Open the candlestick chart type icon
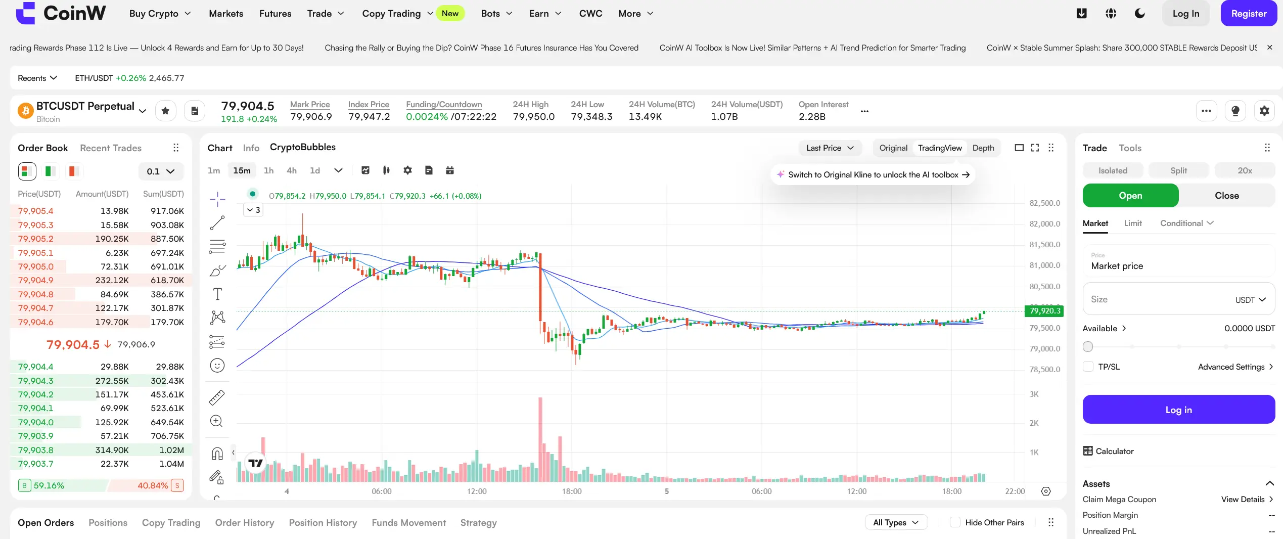This screenshot has width=1283, height=539. tap(386, 170)
